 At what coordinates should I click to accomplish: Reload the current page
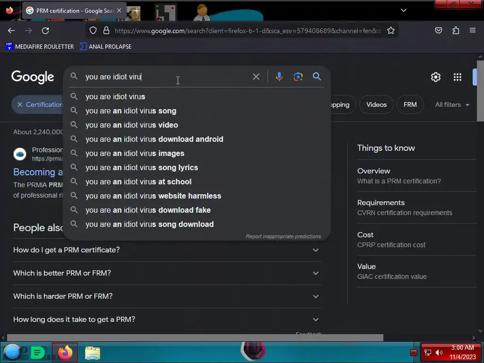[x=45, y=31]
